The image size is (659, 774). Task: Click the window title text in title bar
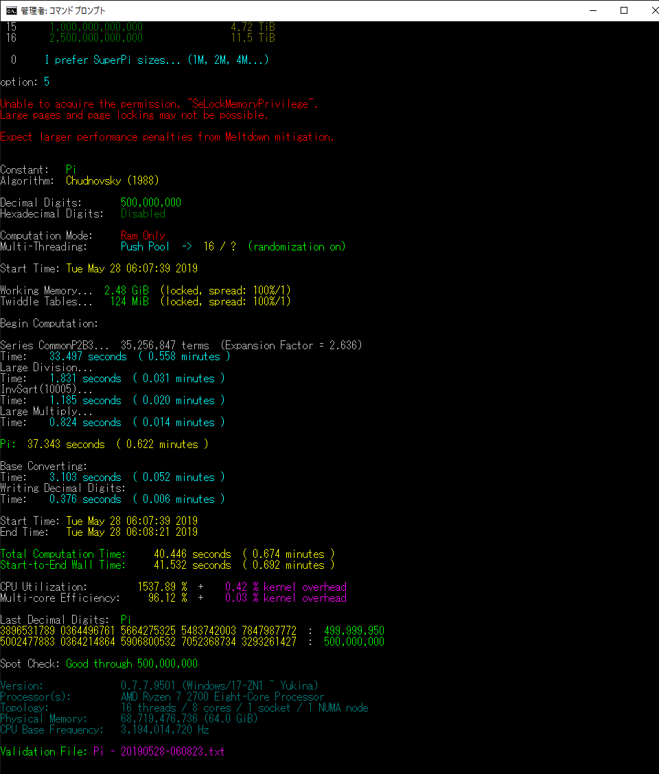coord(63,11)
